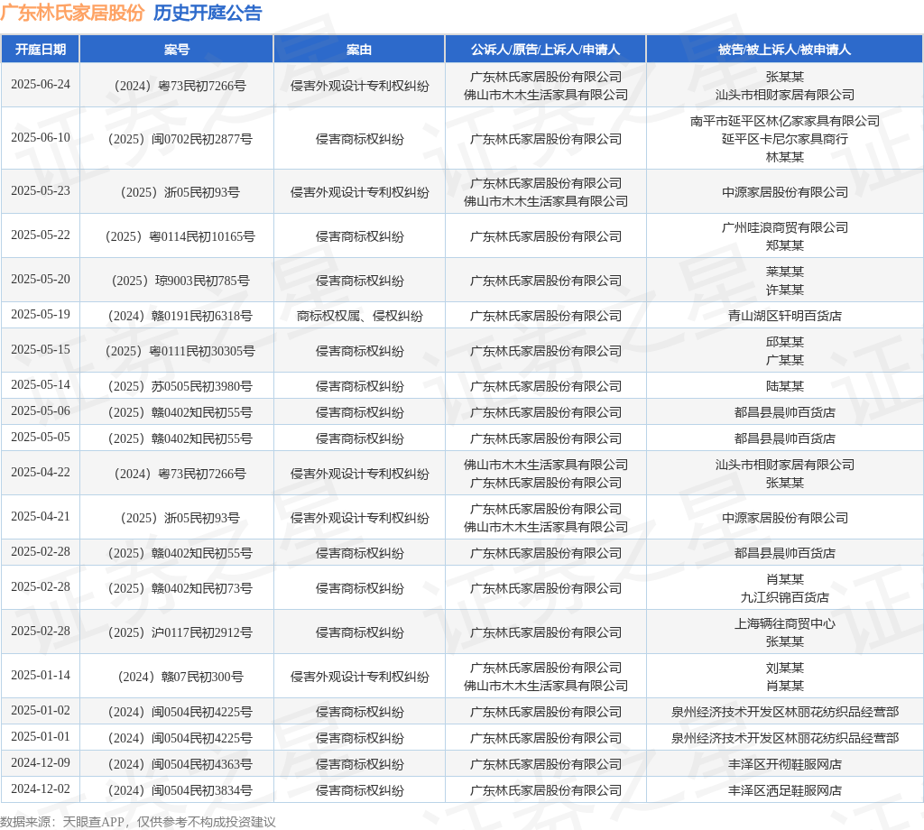
Task: Select the date 2025-01-01
Action: tap(40, 737)
